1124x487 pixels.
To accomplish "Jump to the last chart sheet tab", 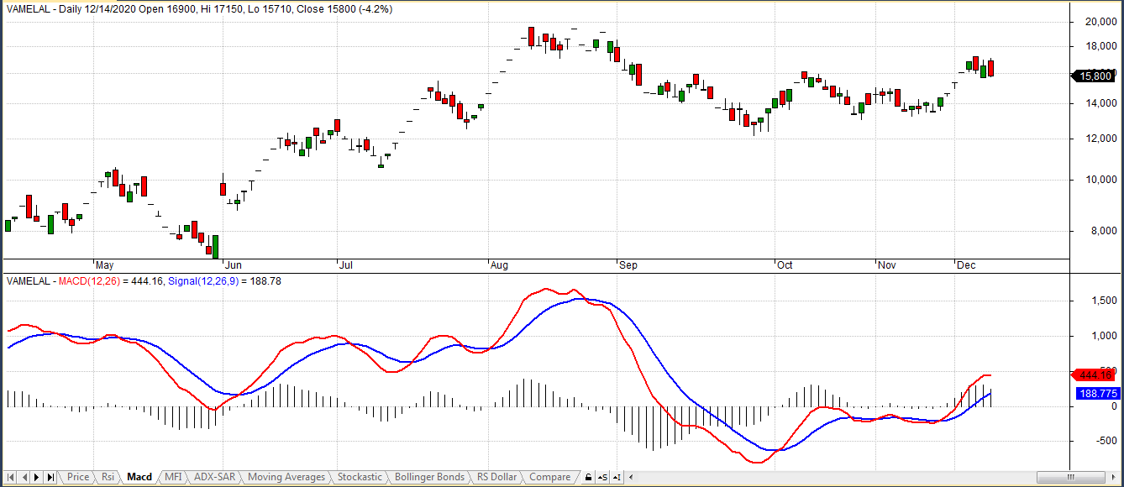I will coord(50,477).
